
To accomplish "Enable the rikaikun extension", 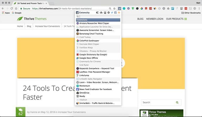I will [x=98, y=100].
